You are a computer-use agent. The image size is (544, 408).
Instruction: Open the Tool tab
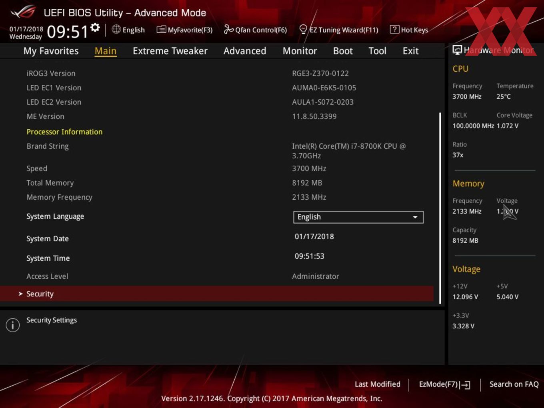[x=377, y=51]
